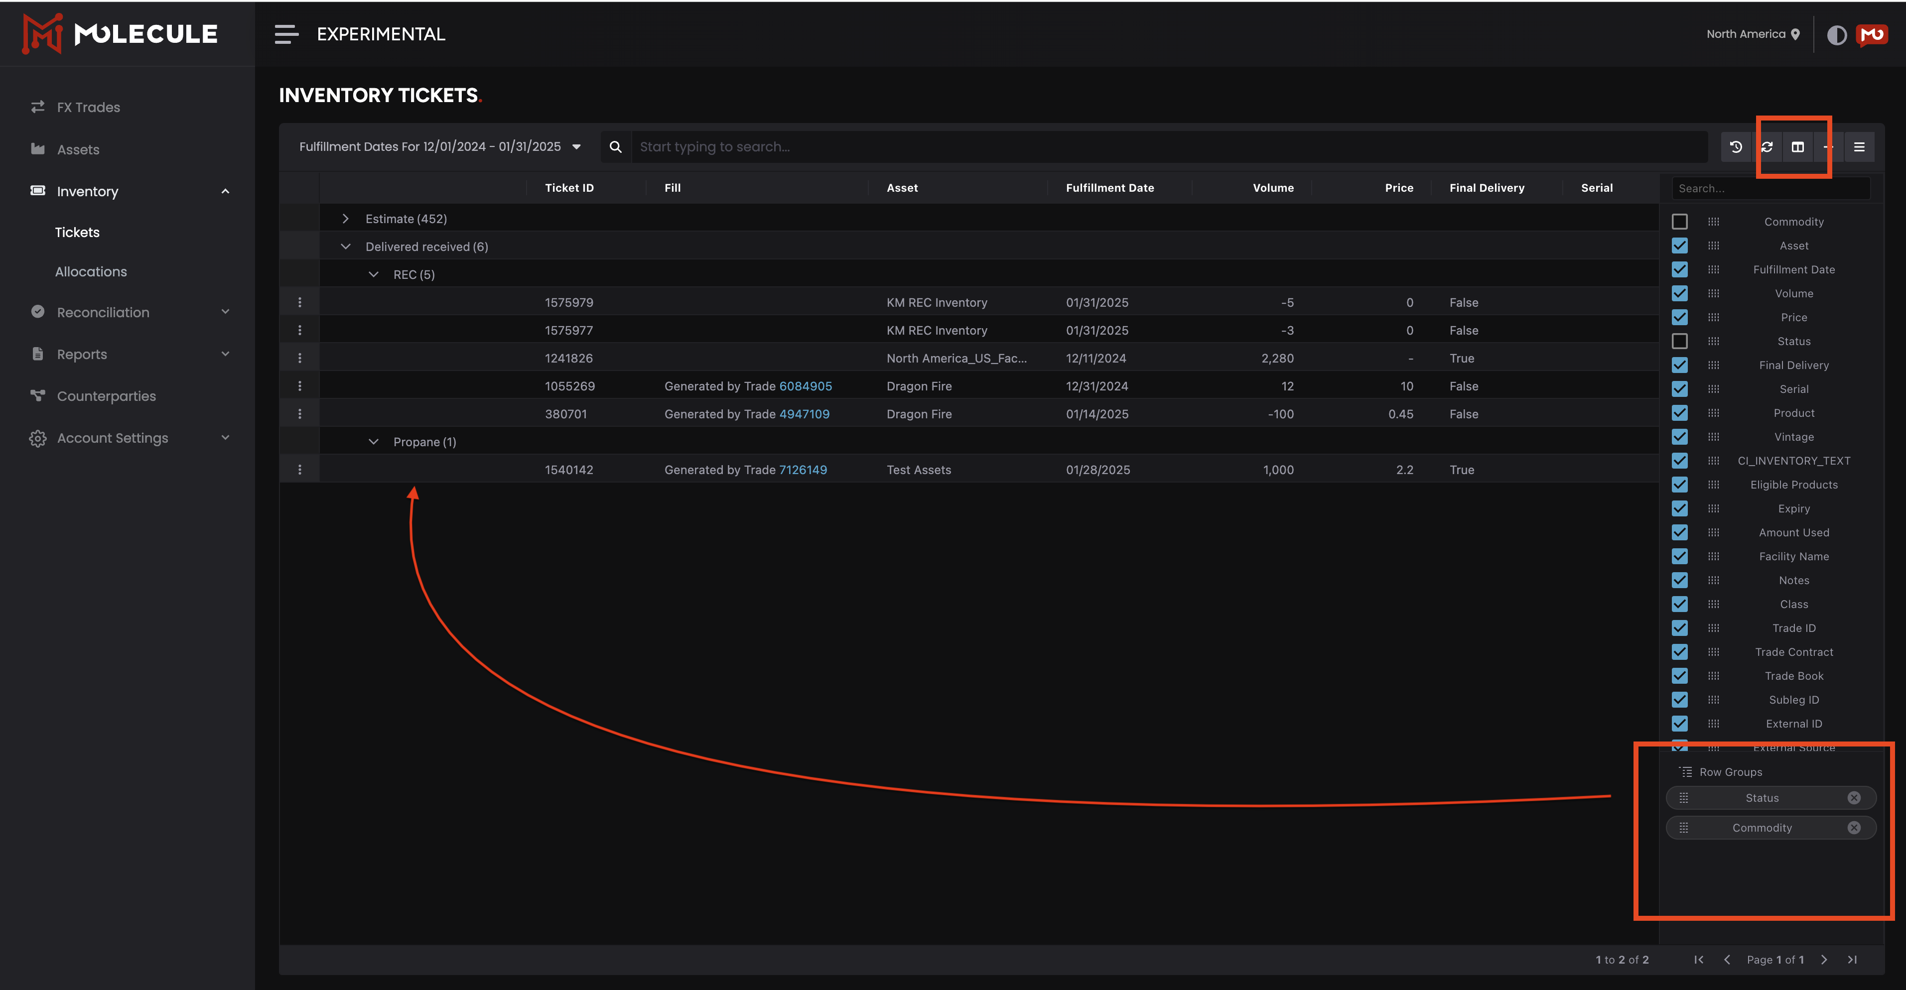Click the hamburger menu icon beside EXPERIMENTAL
Screen dimensions: 1906x990
[286, 34]
